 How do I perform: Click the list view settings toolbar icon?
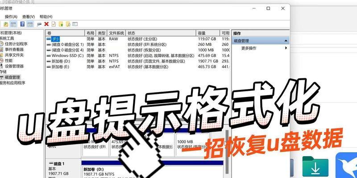pos(75,24)
